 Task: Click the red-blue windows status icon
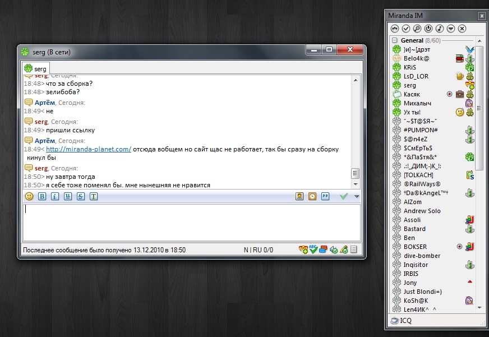click(x=324, y=250)
